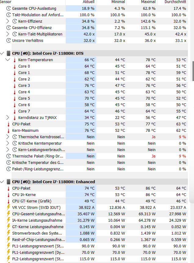The height and width of the screenshot is (263, 194).
Task: Select the Core 2 row label
Action: click(x=24, y=79)
